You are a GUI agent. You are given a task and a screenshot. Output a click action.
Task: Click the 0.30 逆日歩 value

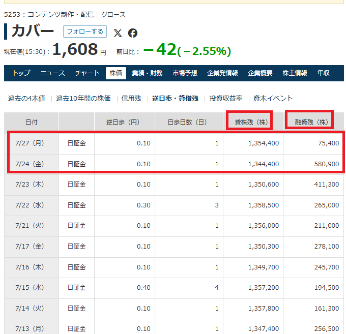(143, 205)
